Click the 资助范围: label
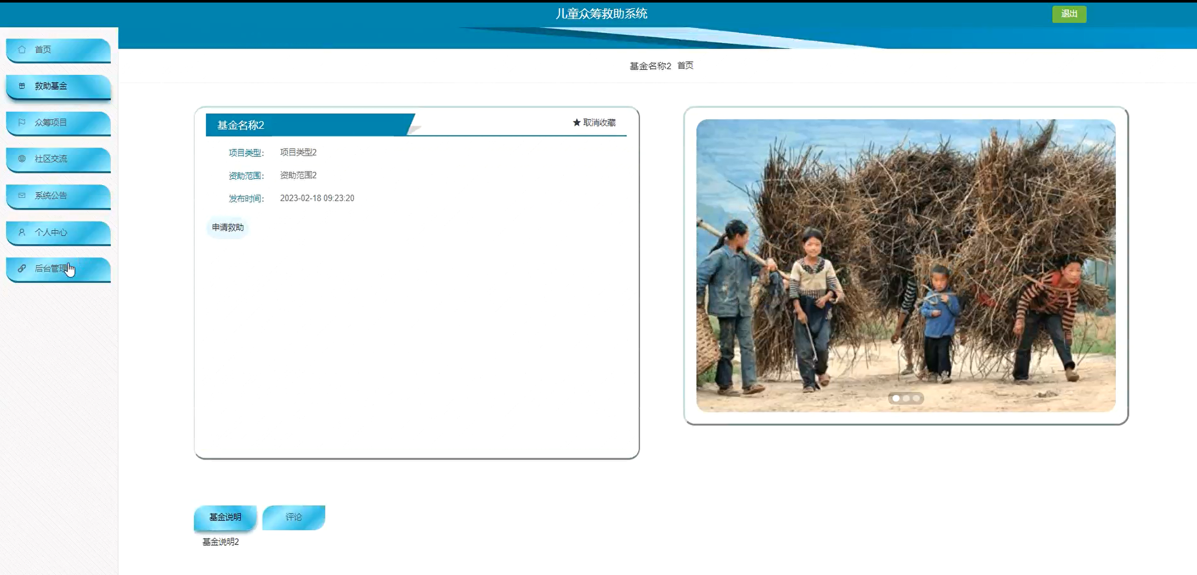This screenshot has width=1197, height=575. click(x=246, y=176)
